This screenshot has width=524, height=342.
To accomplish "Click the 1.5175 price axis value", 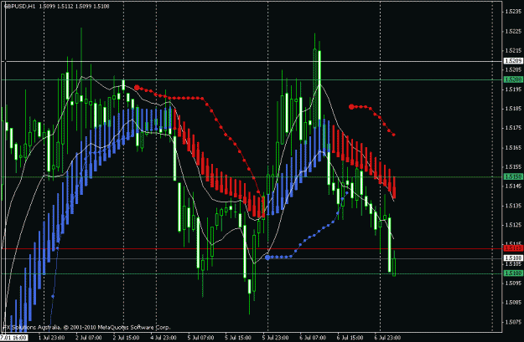I will (514, 128).
